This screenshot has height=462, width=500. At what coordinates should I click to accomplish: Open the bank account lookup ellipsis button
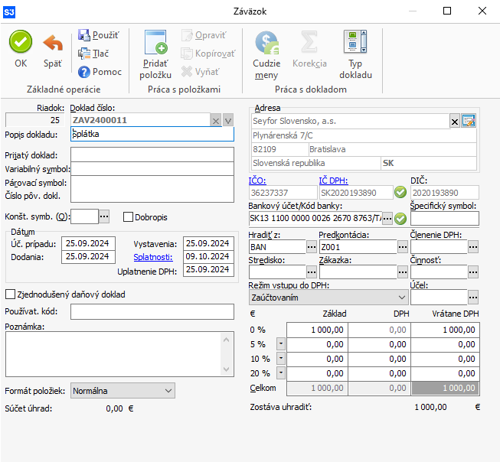point(387,219)
